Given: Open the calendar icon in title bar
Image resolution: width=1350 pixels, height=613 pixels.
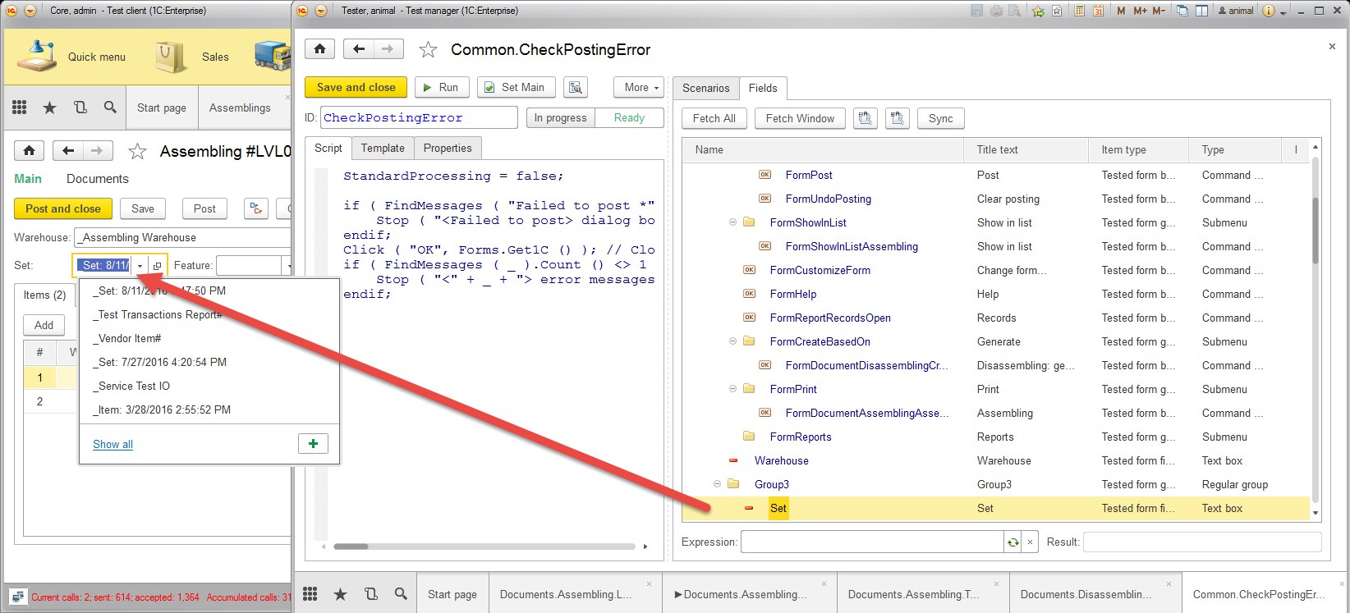Looking at the screenshot, I should [x=1097, y=11].
